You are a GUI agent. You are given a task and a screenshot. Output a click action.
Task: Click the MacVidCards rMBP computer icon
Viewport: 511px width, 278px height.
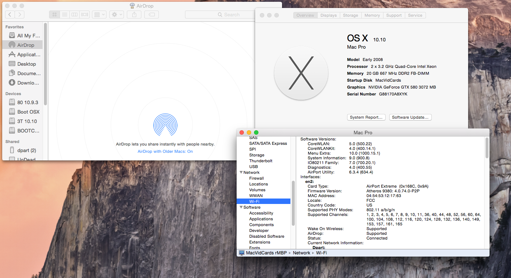tap(242, 253)
